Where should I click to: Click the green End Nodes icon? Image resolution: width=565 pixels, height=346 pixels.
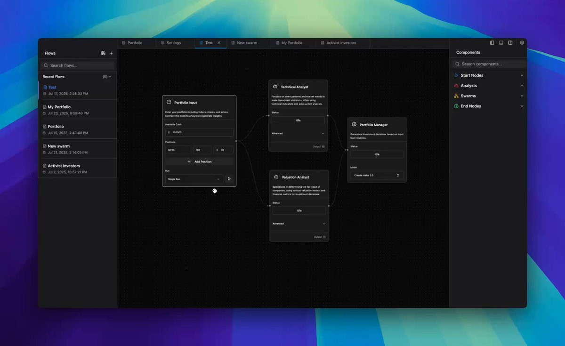point(456,106)
